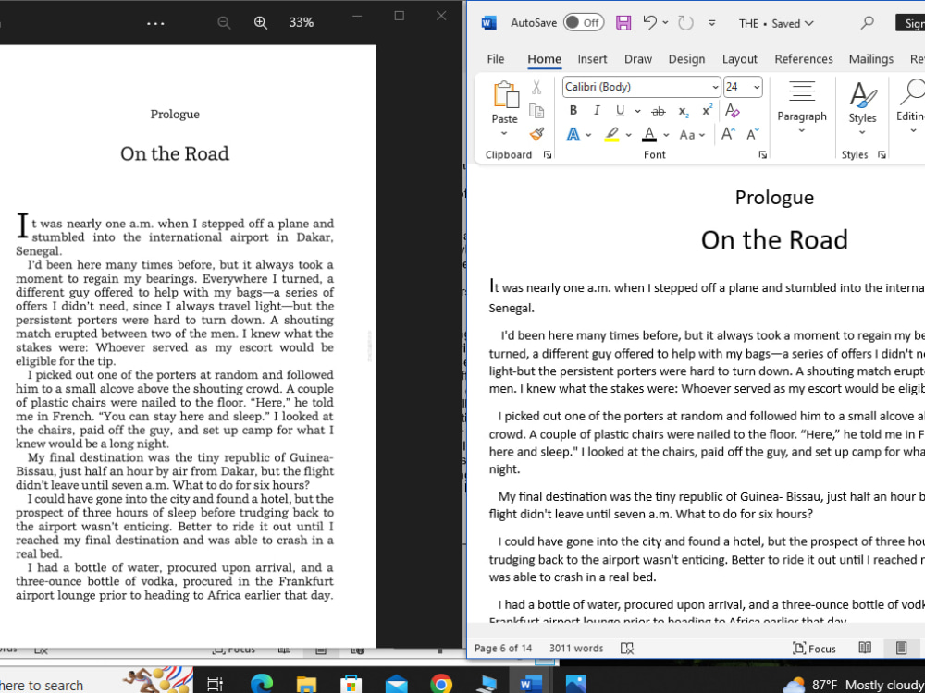Apply Text Effects blue A icon
The width and height of the screenshot is (925, 693).
pyautogui.click(x=573, y=135)
